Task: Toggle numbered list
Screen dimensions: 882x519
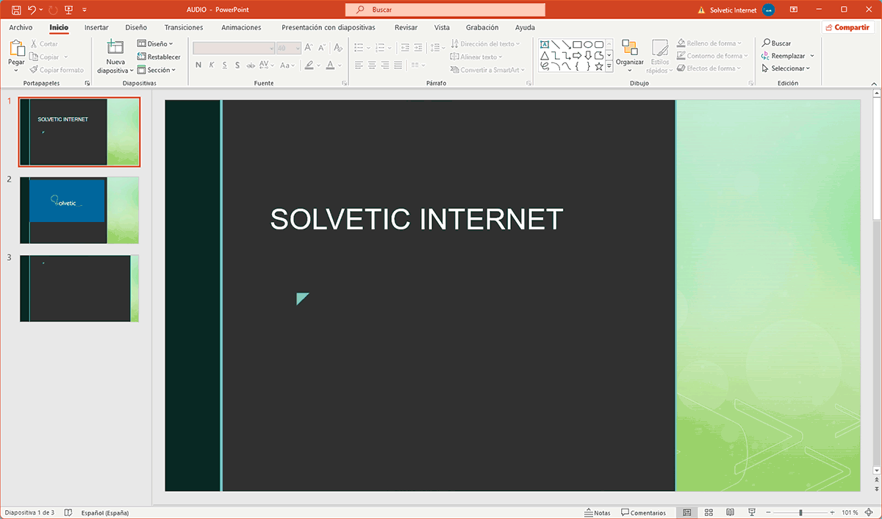Action: click(x=380, y=48)
